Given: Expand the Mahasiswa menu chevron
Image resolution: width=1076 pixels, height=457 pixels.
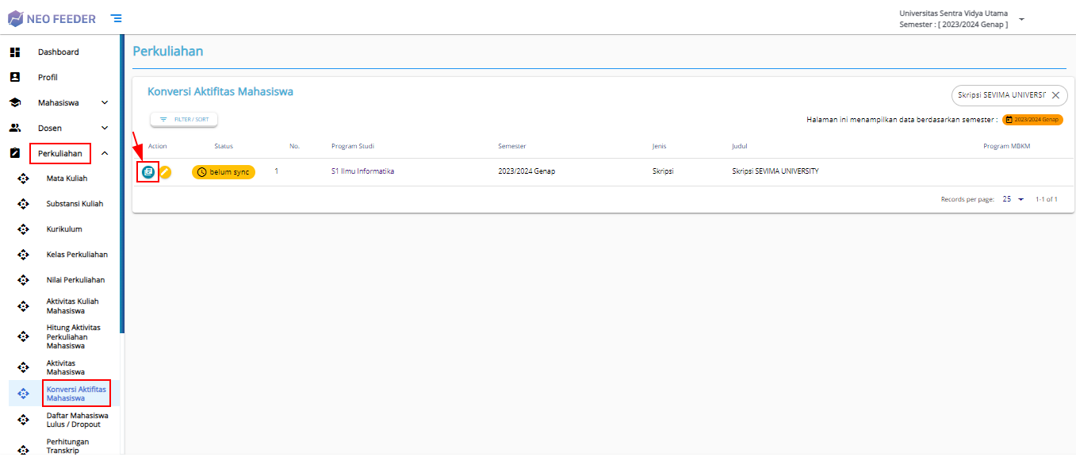Looking at the screenshot, I should point(105,103).
